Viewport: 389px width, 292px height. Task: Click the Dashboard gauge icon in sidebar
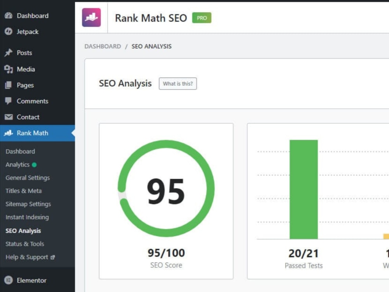(9, 16)
